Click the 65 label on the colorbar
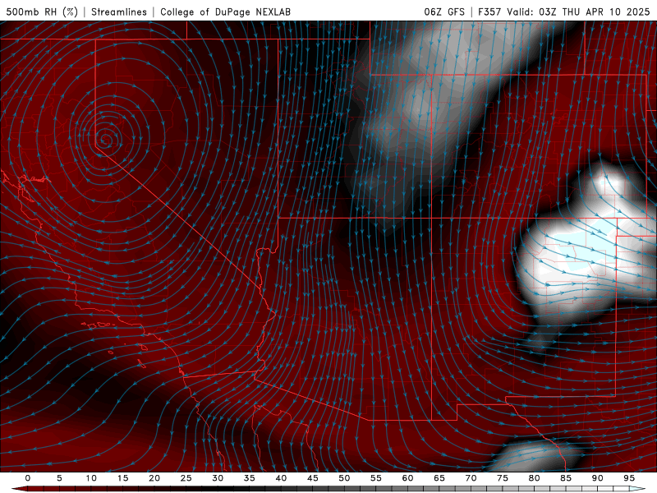657x493 pixels. [439, 478]
